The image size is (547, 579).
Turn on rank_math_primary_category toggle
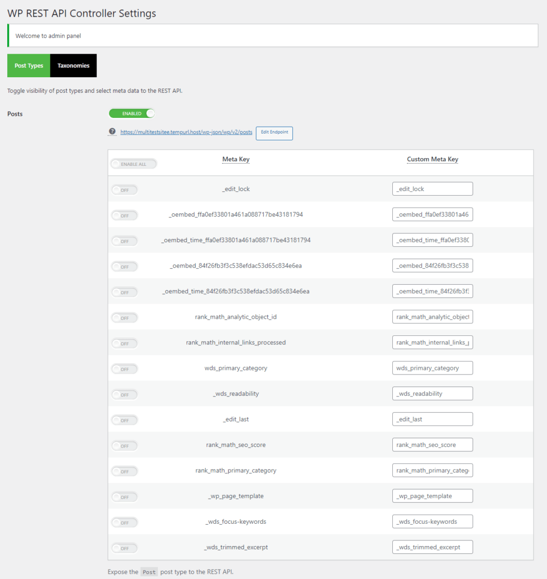point(125,472)
